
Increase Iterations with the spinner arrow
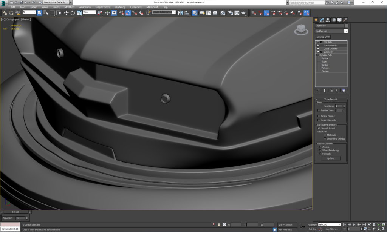pyautogui.click(x=344, y=104)
